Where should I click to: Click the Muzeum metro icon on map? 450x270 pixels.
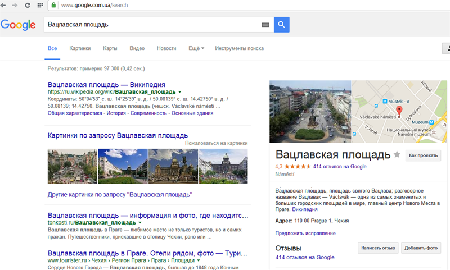431,122
